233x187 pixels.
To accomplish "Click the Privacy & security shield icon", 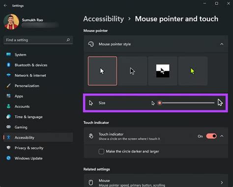I will (x=8, y=148).
